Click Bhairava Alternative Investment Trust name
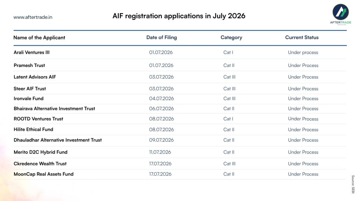This screenshot has height=201, width=358. tap(54, 109)
